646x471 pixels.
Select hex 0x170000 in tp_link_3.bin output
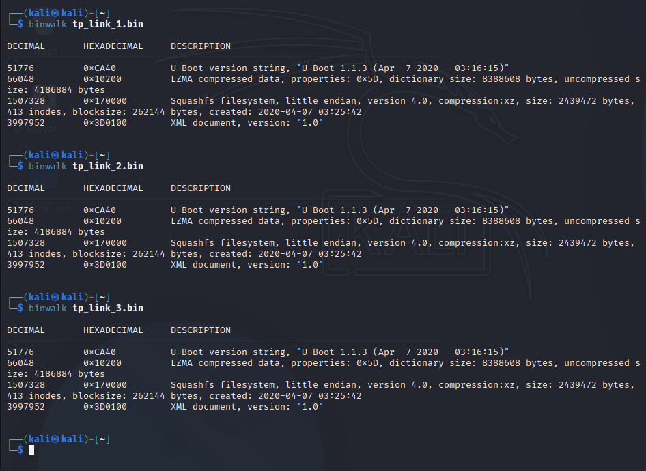(x=105, y=385)
